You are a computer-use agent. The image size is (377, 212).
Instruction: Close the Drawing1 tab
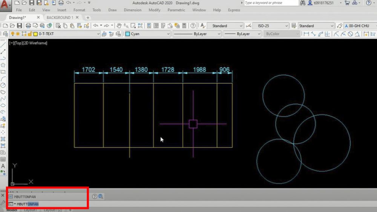[x=38, y=18]
